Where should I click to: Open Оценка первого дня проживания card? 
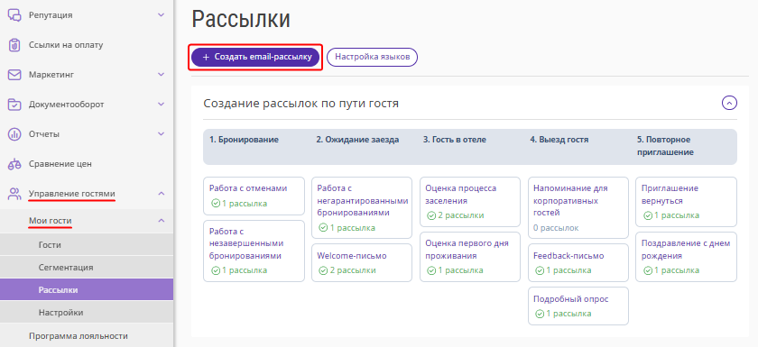click(470, 257)
